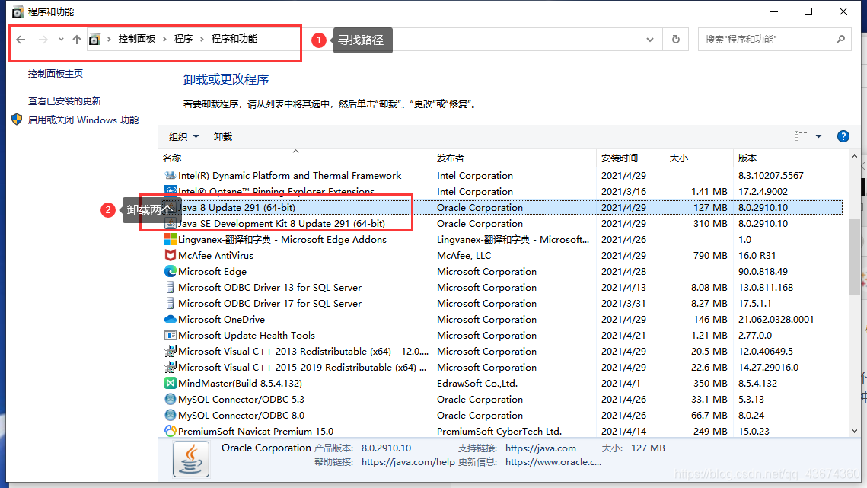
Task: Select the Microsoft Edge program name
Action: (212, 272)
